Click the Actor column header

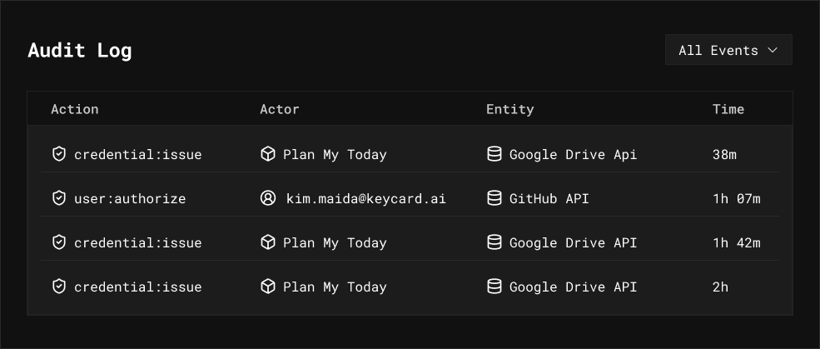tap(279, 109)
